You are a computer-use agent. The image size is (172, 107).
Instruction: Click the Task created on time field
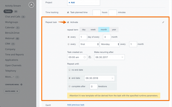(x=77, y=57)
